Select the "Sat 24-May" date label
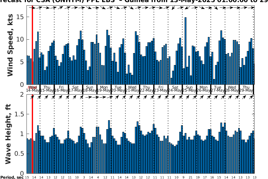This screenshot has height=179, width=268. [x=175, y=89]
